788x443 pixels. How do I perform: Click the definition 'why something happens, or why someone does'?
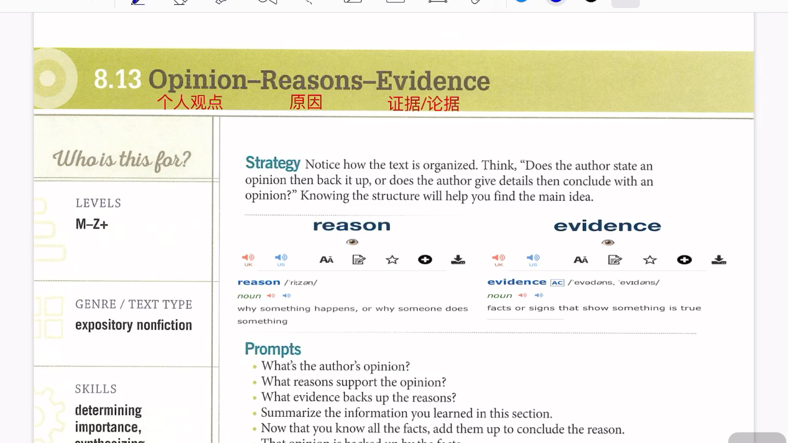point(353,308)
